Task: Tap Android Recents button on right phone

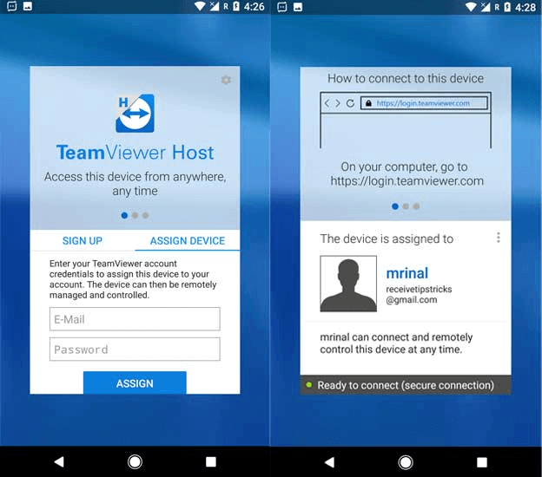Action: [482, 462]
